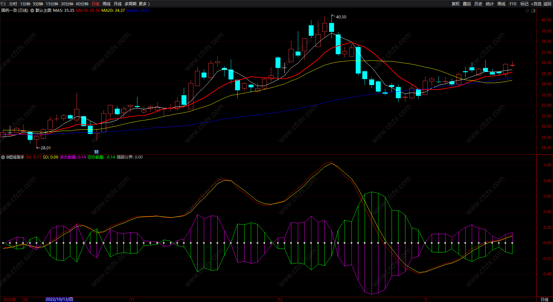Select the 5分钟 period tab

tap(38, 4)
